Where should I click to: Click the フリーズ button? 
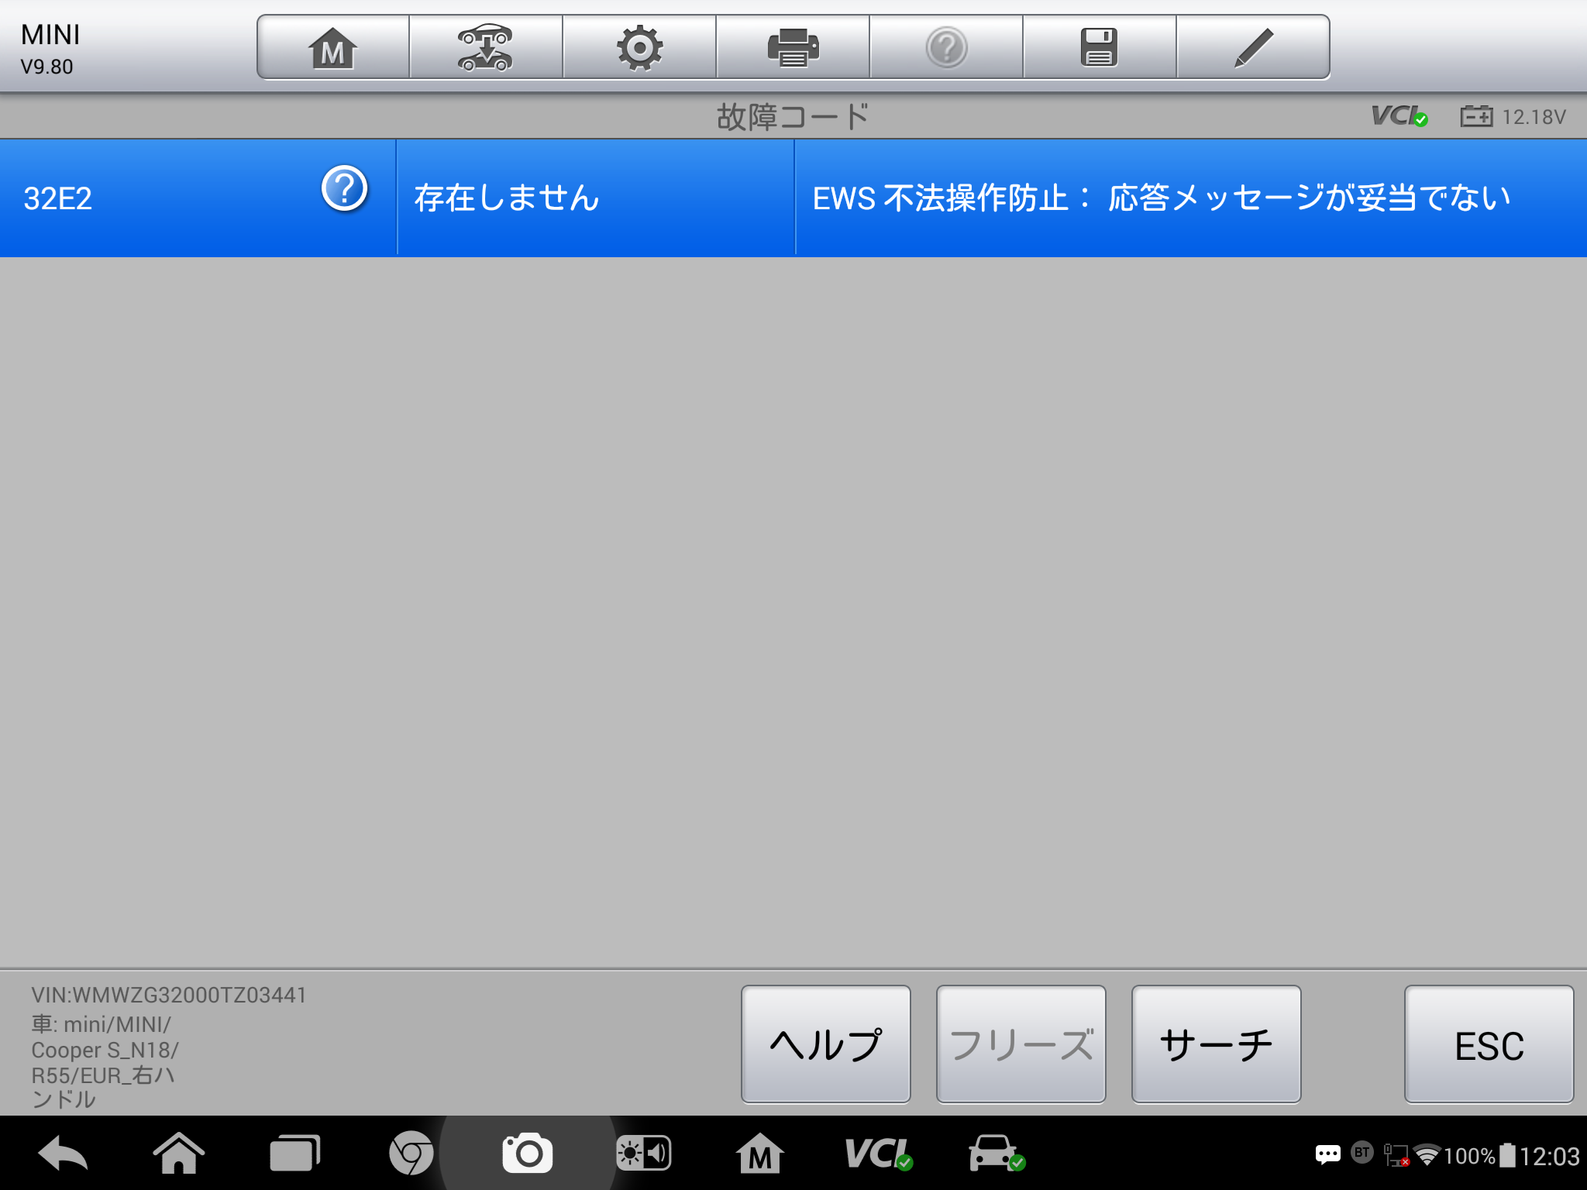tap(1021, 1044)
